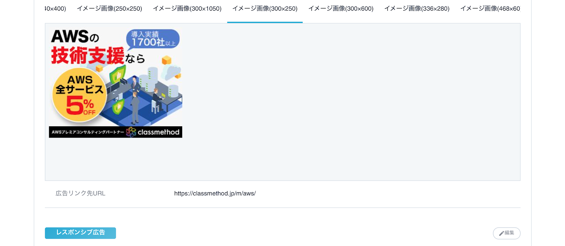Switch to the イメージ画像(468×60) tab
Viewport: 565px width, 246px height.
click(490, 8)
